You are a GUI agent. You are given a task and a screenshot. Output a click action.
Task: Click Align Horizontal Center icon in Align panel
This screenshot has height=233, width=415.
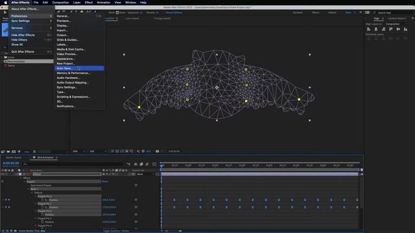[x=376, y=29]
